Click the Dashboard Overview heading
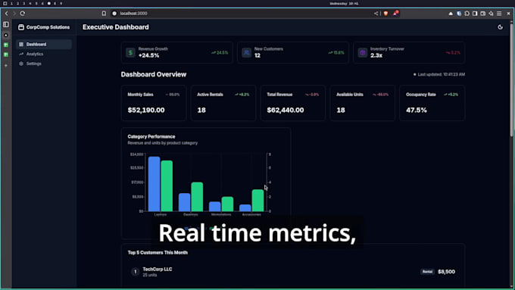The width and height of the screenshot is (515, 290). (154, 74)
